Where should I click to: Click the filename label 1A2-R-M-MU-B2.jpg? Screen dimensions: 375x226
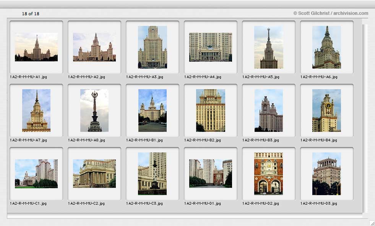point(203,140)
